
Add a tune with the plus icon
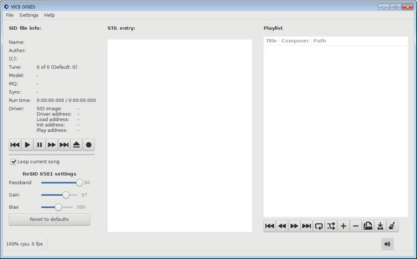coord(343,226)
